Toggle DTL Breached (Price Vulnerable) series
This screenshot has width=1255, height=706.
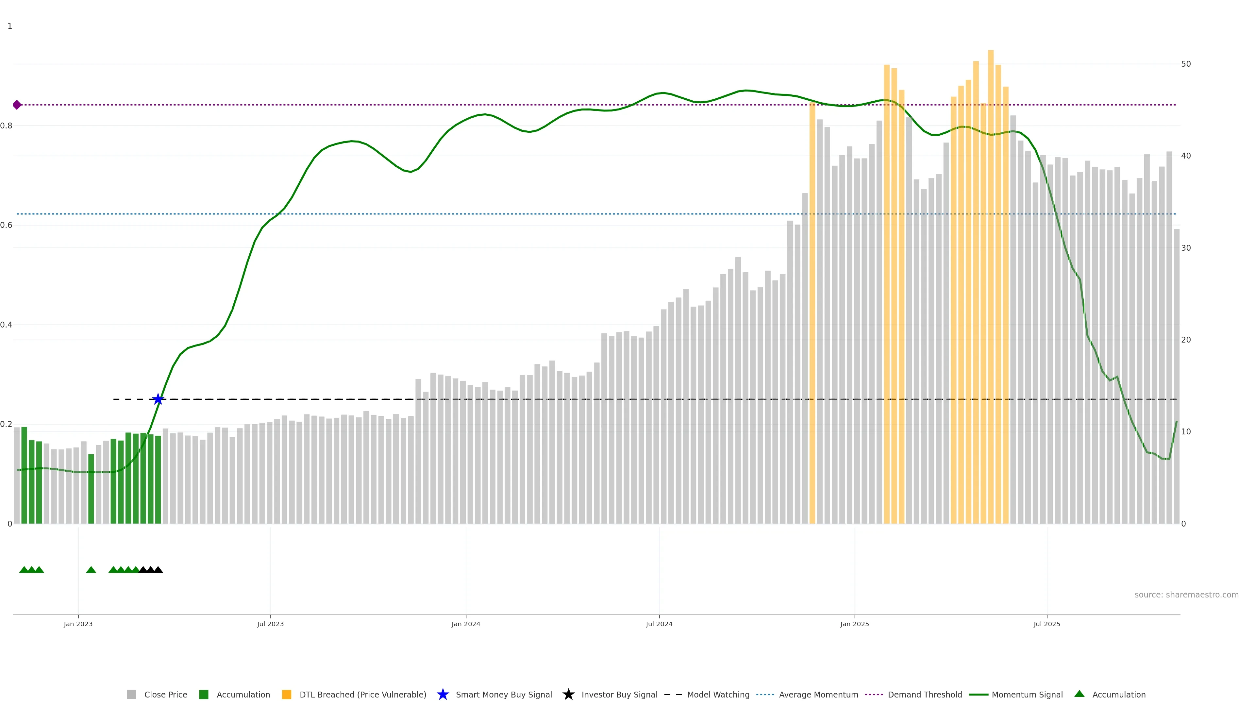(x=362, y=694)
